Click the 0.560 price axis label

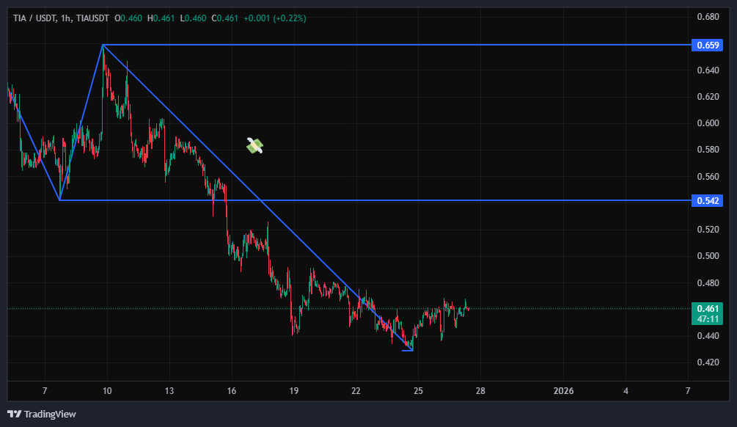pos(708,177)
